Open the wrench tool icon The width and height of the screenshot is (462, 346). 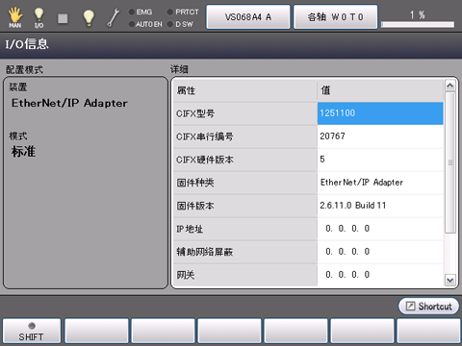(113, 17)
